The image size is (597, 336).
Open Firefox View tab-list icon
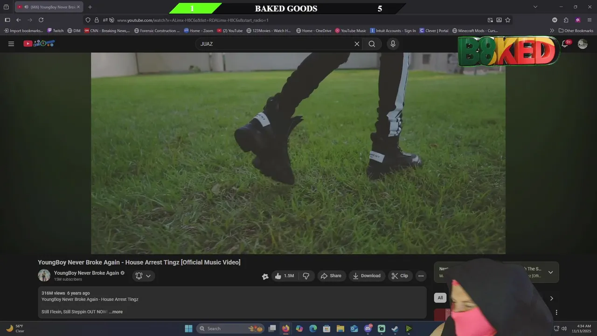pos(6,7)
